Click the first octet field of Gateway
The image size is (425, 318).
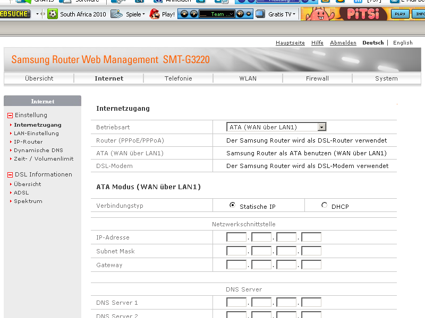[x=236, y=264]
